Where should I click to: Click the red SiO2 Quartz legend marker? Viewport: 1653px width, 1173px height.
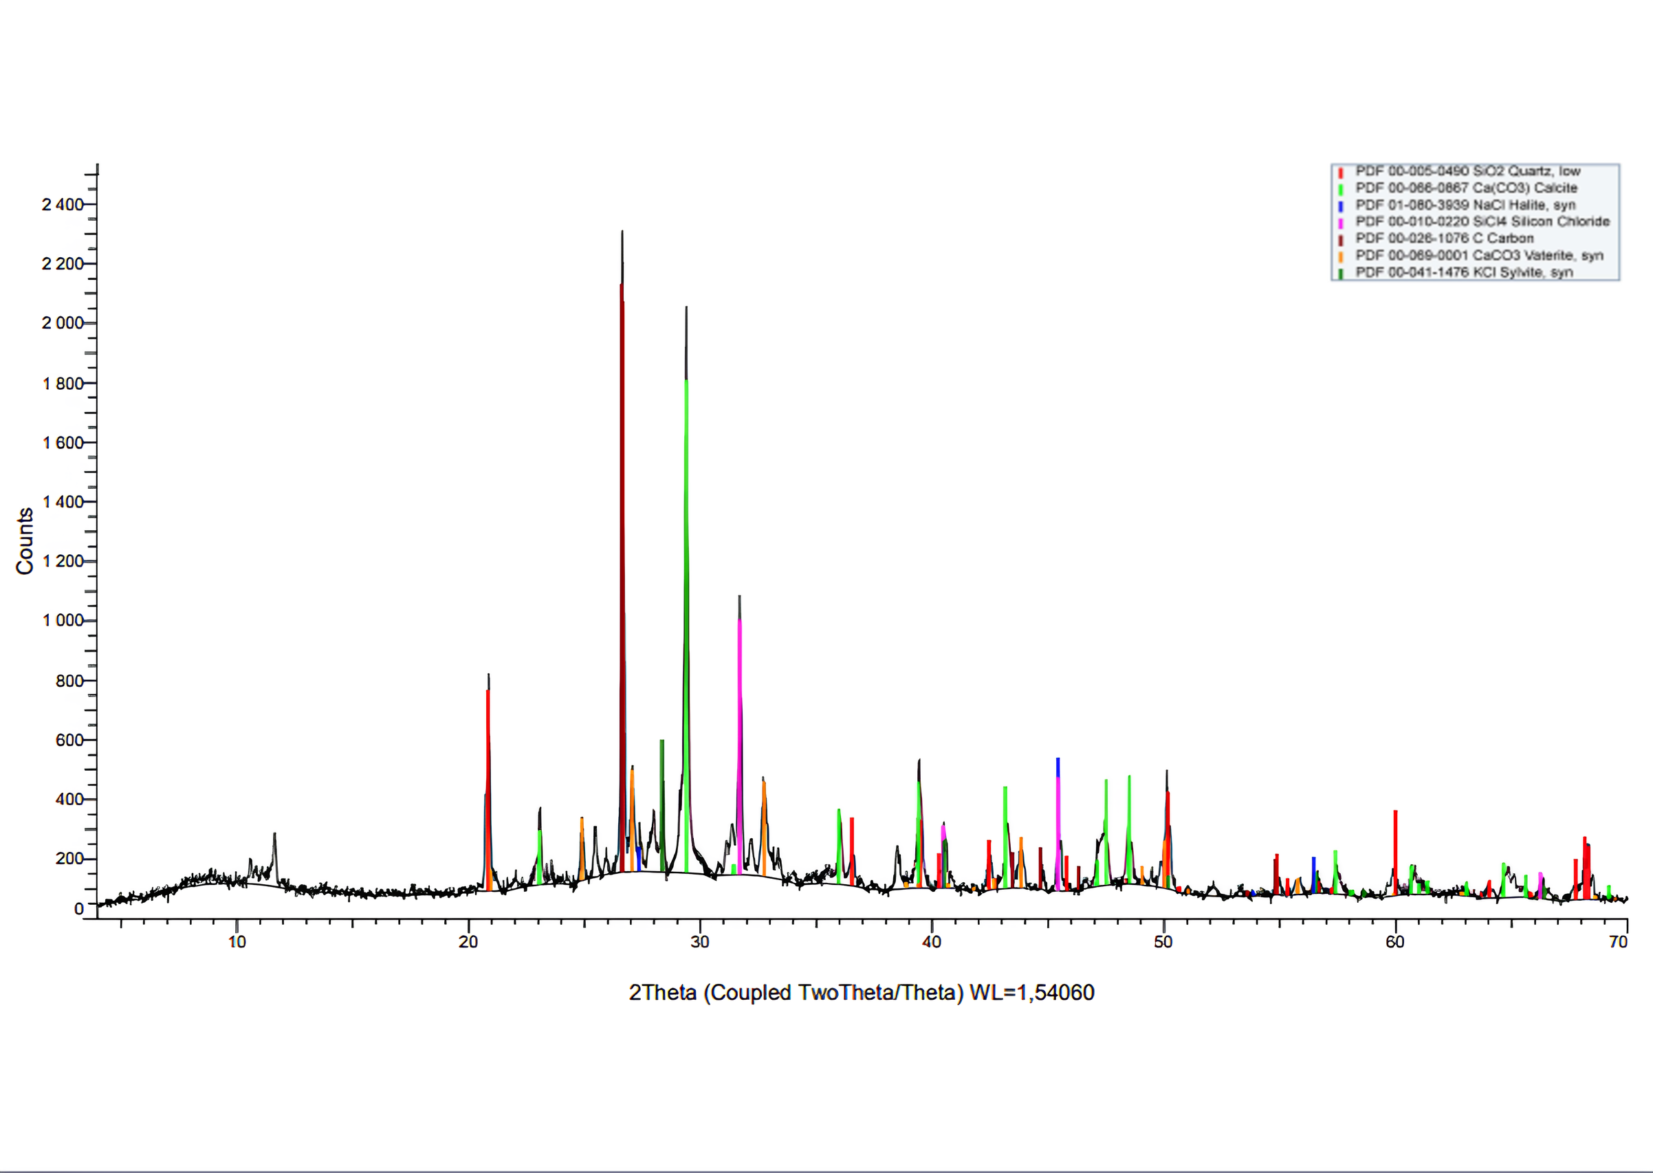[x=1341, y=172]
